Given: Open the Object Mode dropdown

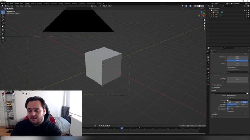Looking at the screenshot, I should tap(10, 6).
